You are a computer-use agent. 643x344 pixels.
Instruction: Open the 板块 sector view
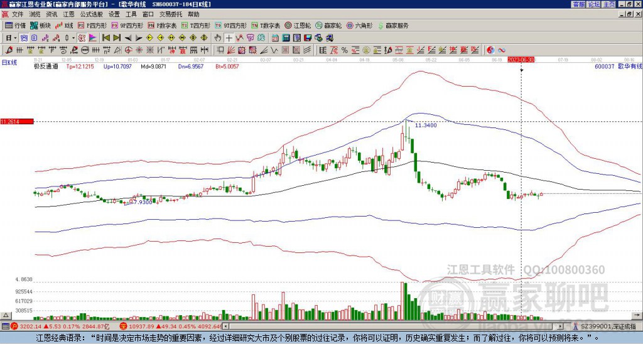tap(40, 25)
